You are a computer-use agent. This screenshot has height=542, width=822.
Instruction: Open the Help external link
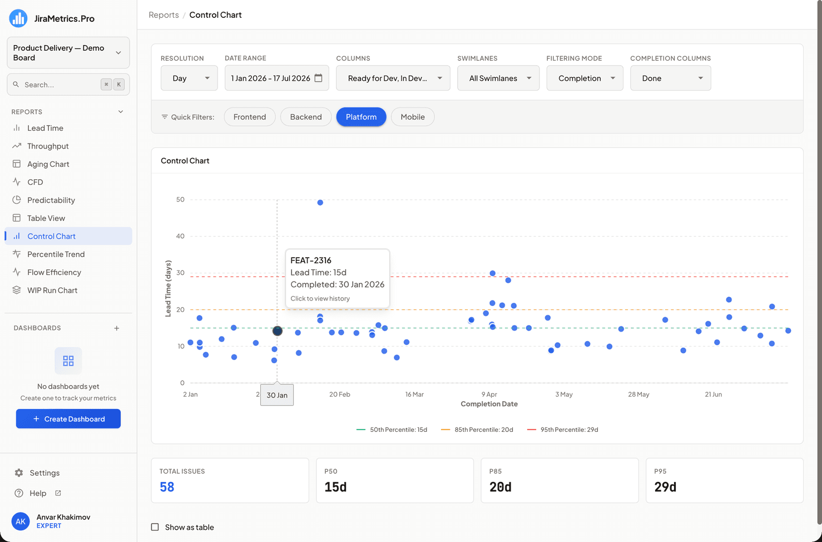58,493
